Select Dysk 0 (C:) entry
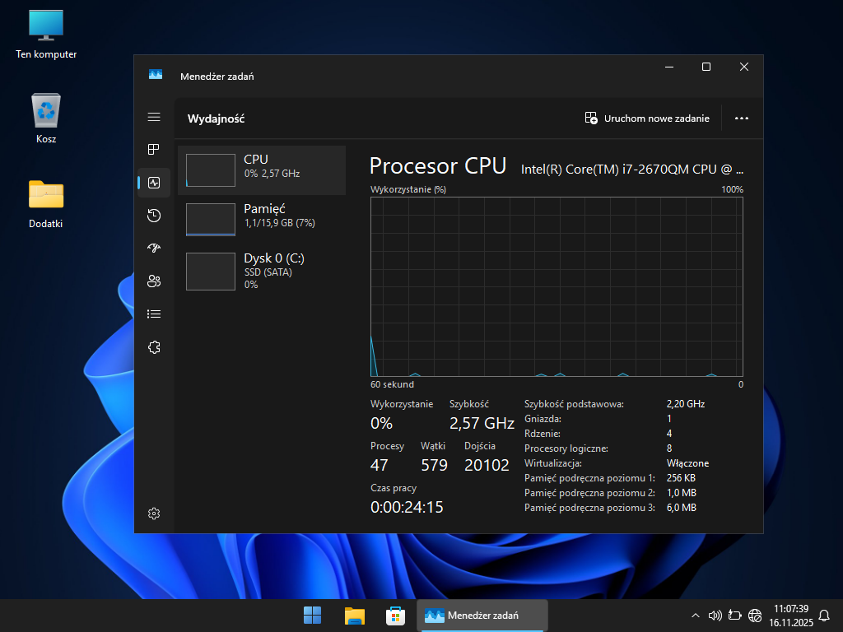Screen dimensions: 843x632 pos(262,270)
